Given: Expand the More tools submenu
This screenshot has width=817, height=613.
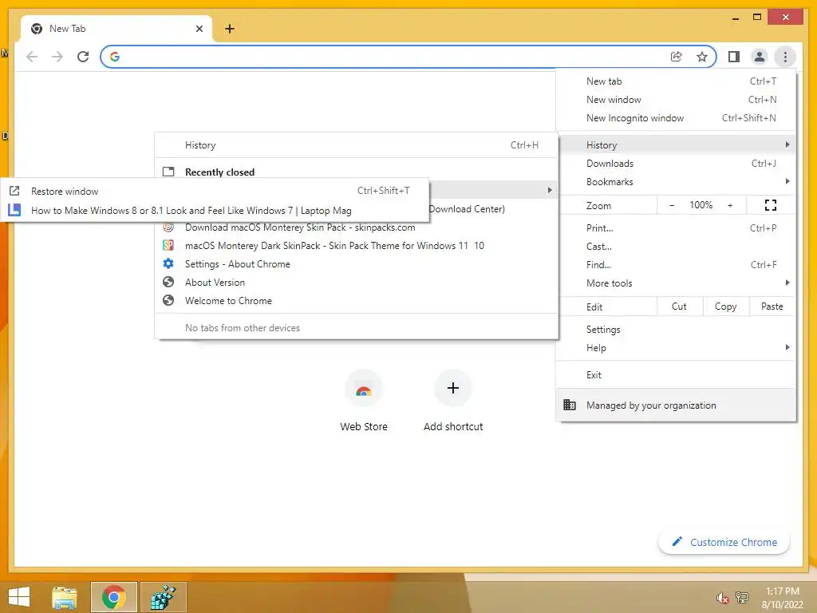Looking at the screenshot, I should tap(676, 283).
